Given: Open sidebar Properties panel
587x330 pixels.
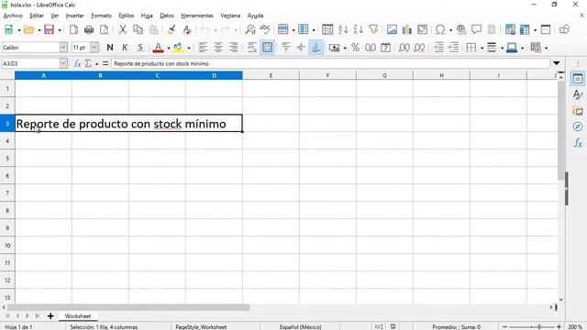Looking at the screenshot, I should coord(578,79).
